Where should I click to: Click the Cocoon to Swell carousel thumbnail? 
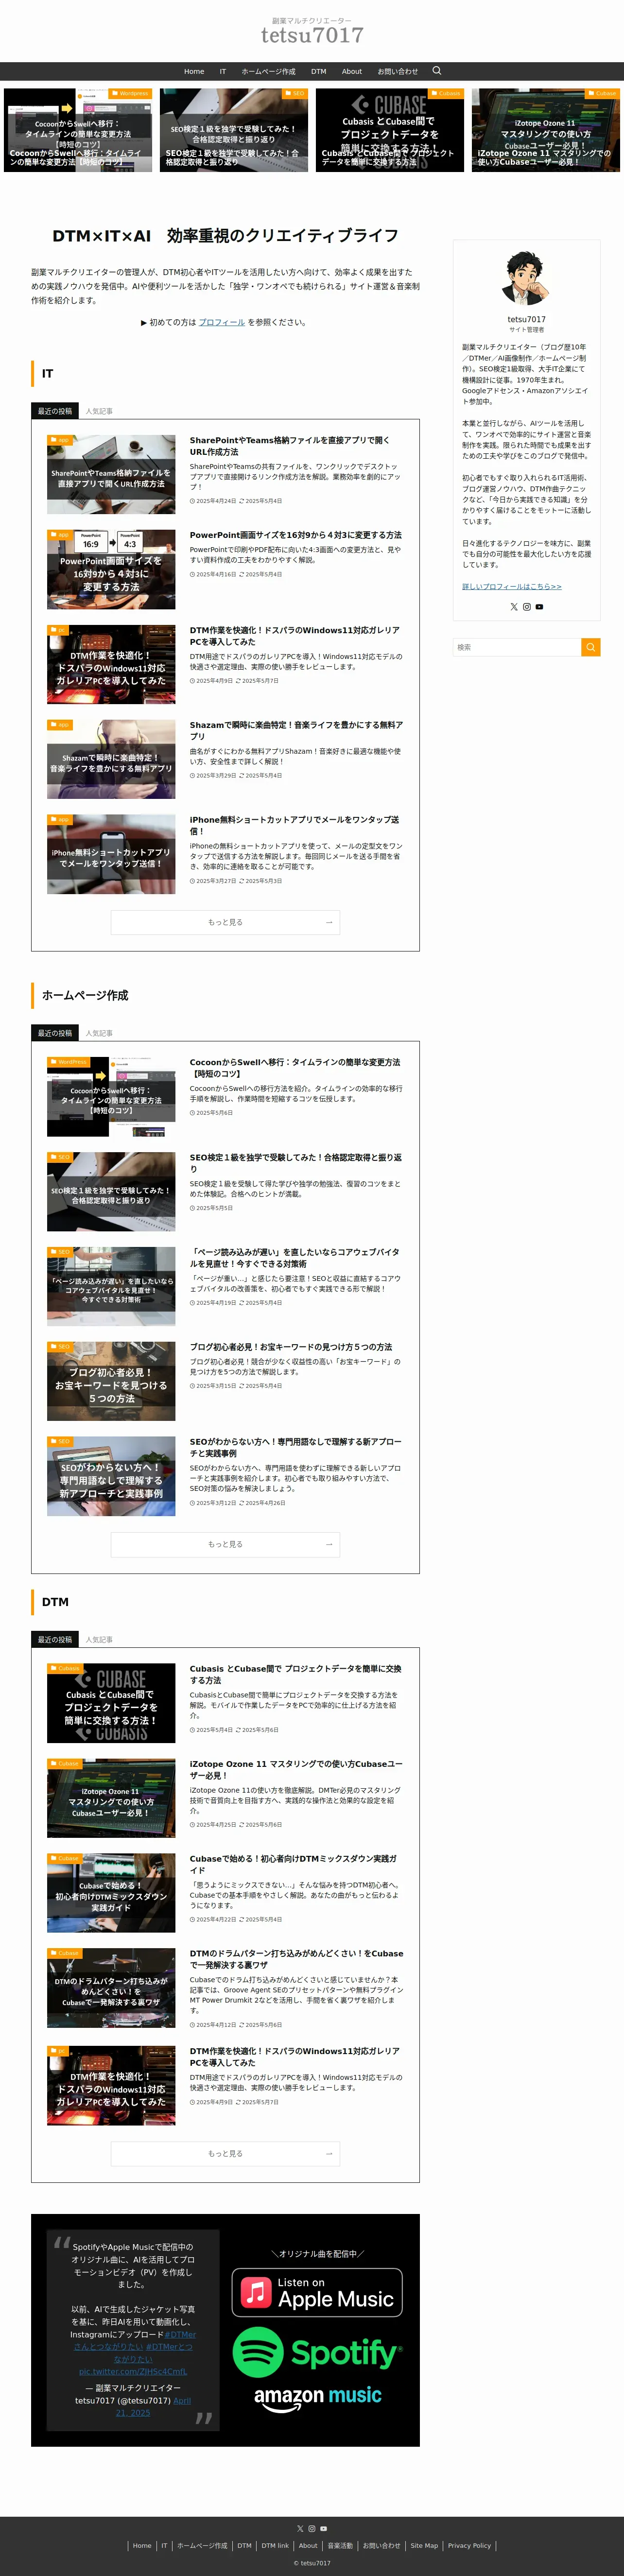pos(78,130)
